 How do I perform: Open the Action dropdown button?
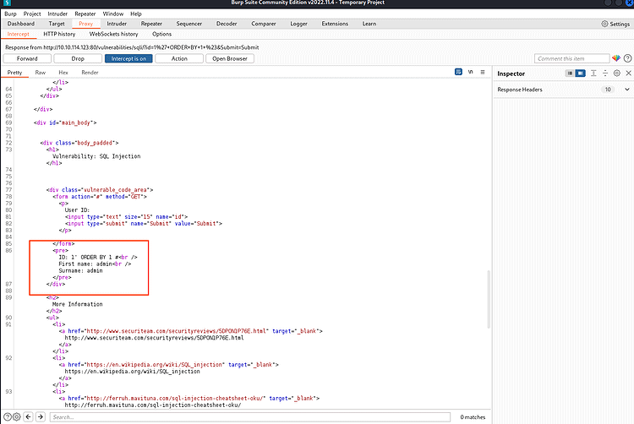[x=179, y=58]
